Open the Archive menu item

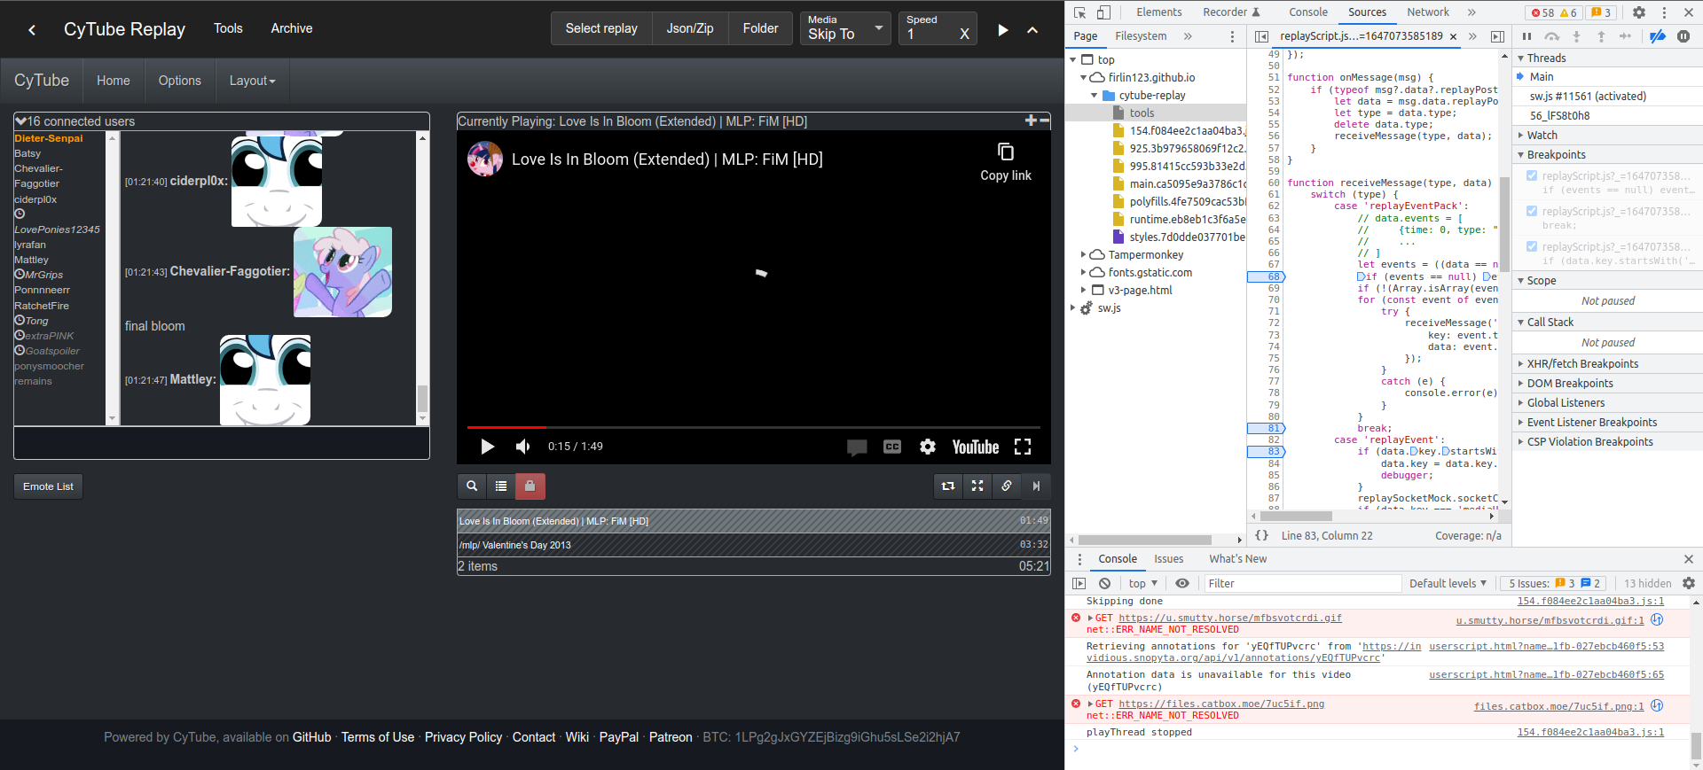tap(291, 28)
